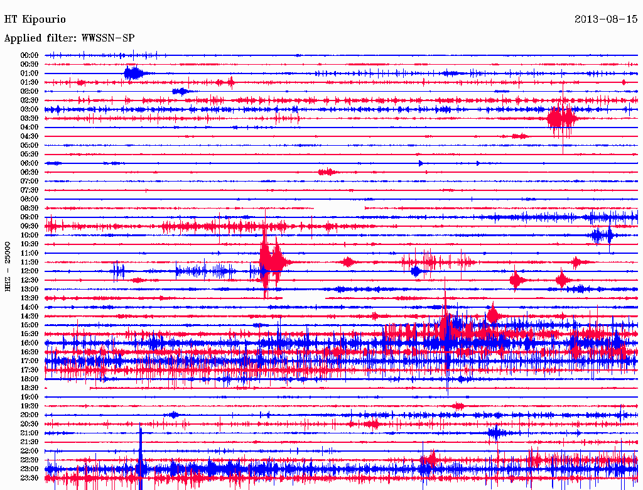Click the 06:30 time label
This screenshot has width=643, height=490.
(30, 172)
